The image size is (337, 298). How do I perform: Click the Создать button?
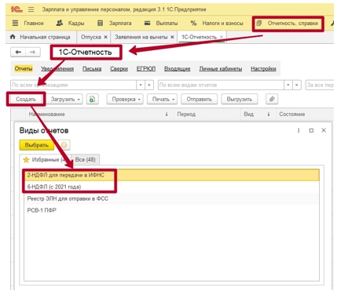click(x=26, y=99)
